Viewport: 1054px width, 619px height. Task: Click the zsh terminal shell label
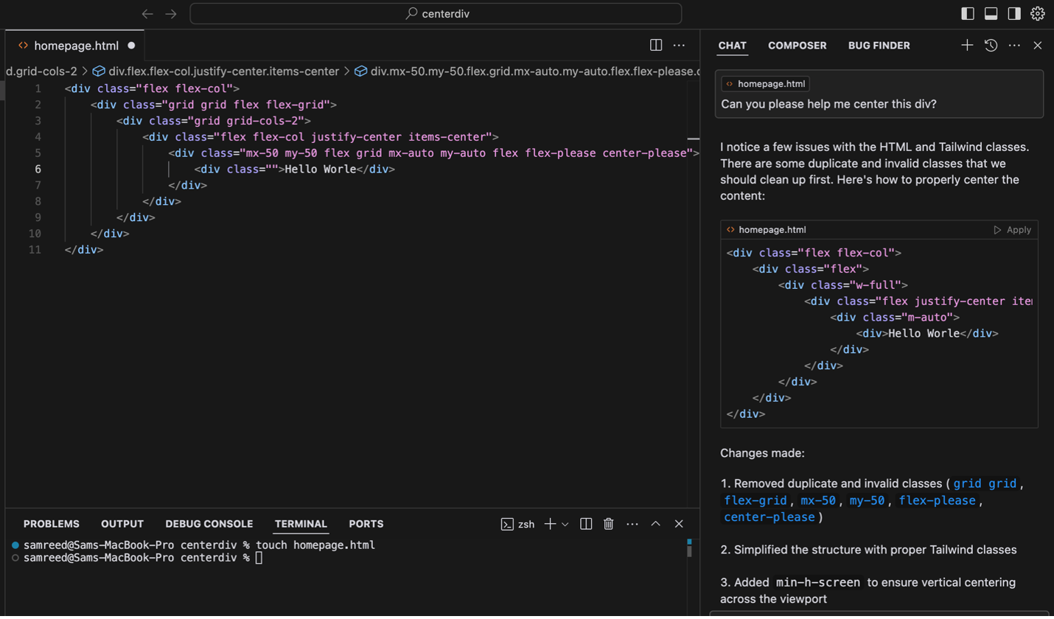(x=517, y=524)
